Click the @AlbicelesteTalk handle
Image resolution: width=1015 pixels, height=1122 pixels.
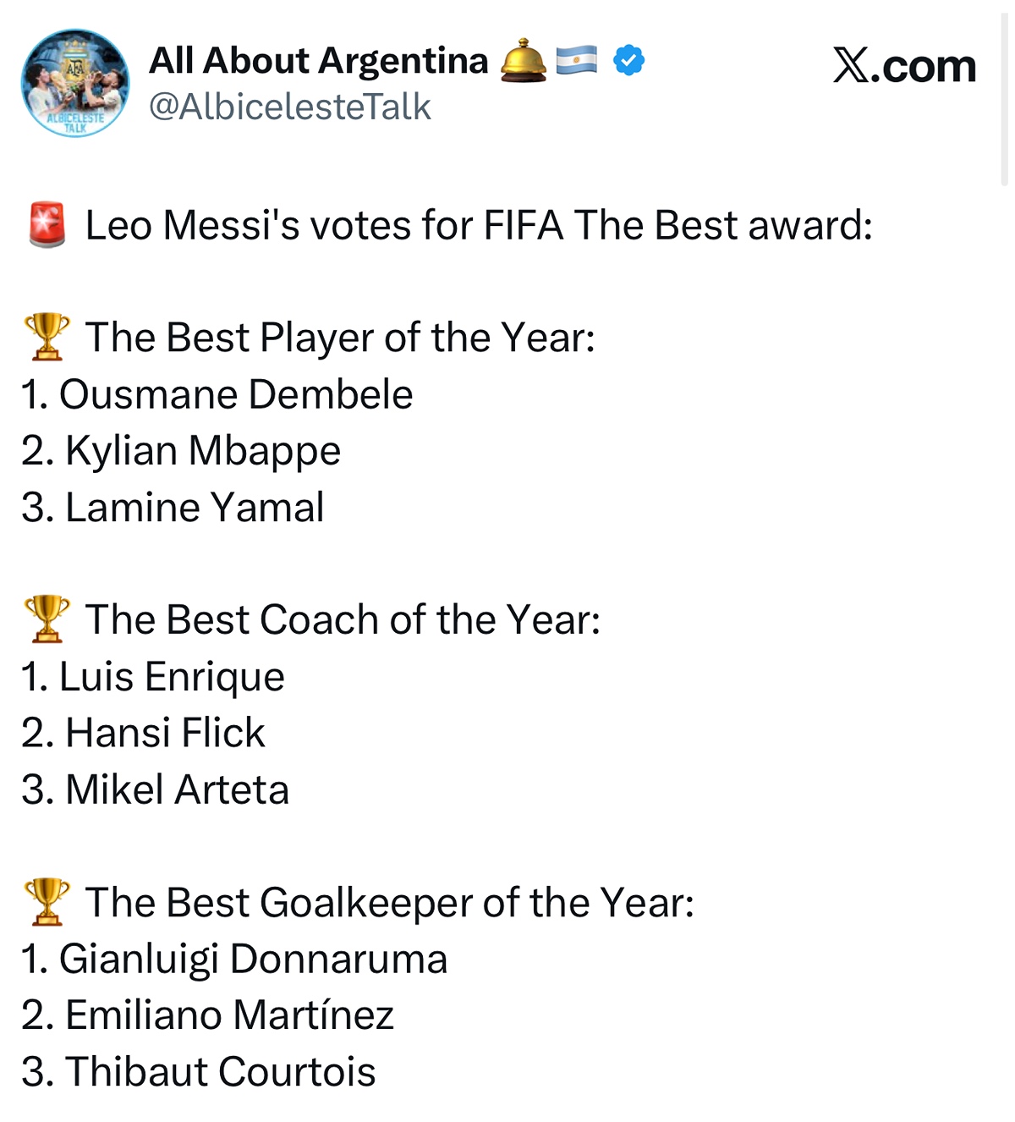point(290,107)
